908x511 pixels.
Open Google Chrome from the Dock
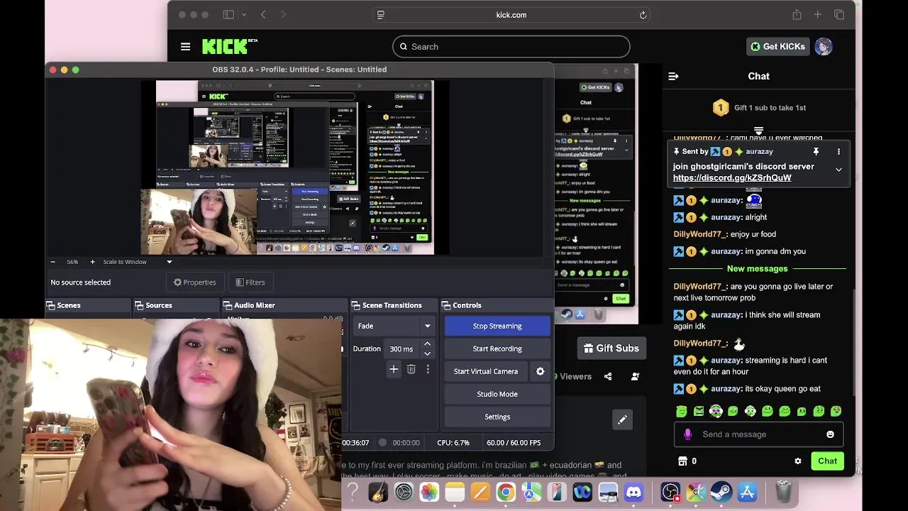[x=506, y=492]
